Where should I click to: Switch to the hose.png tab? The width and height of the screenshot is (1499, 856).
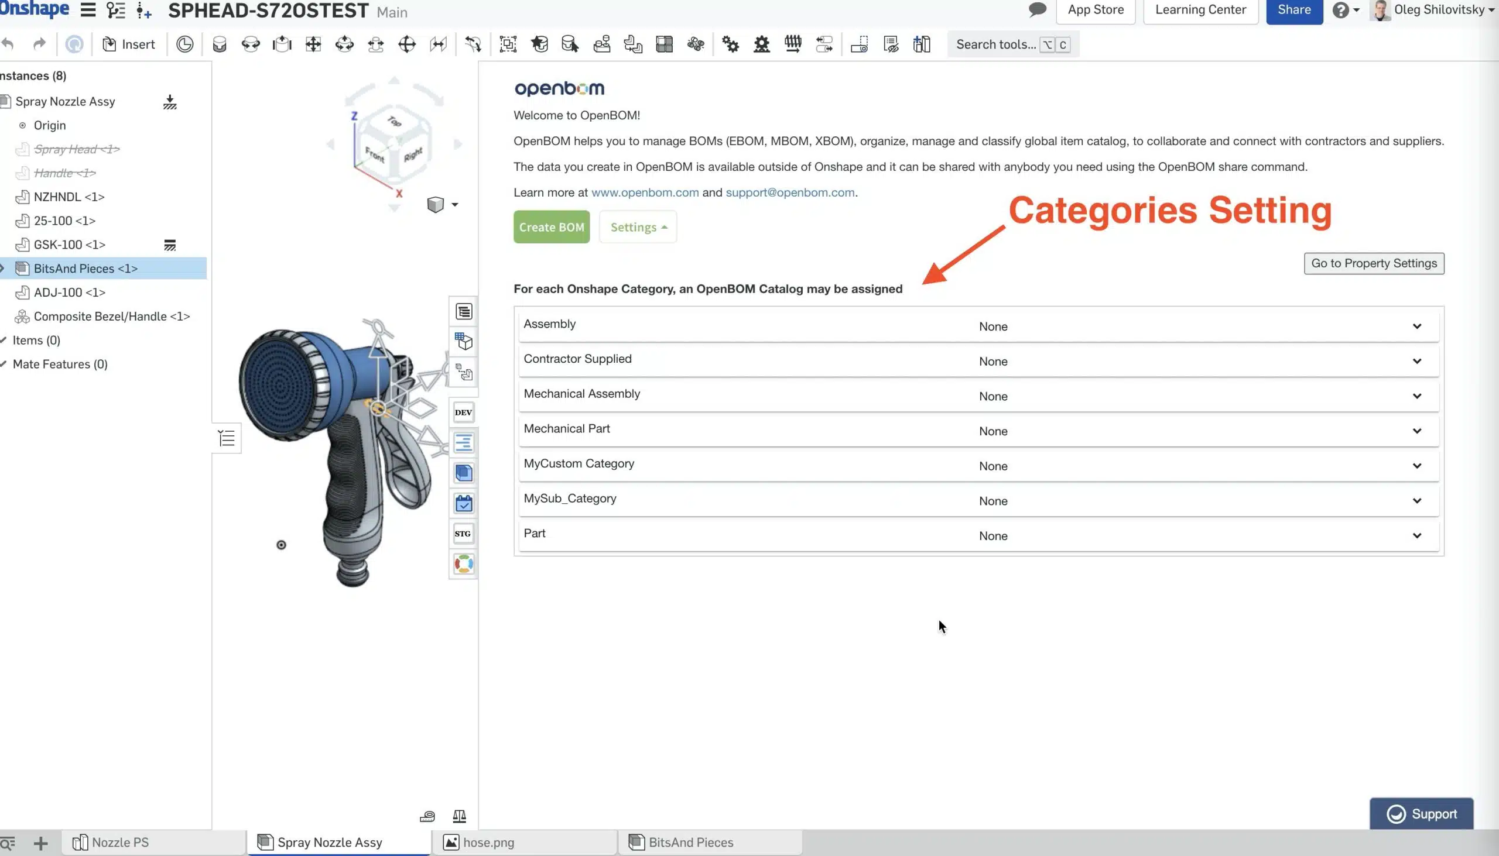click(524, 843)
